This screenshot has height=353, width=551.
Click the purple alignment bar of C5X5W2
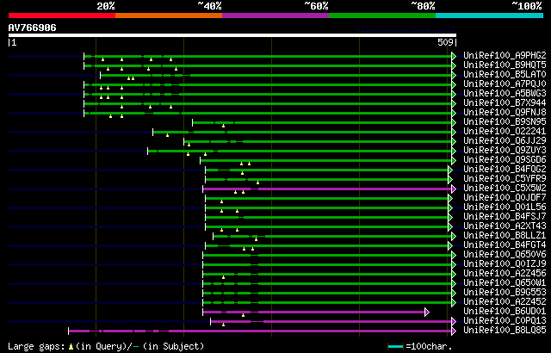pos(327,189)
